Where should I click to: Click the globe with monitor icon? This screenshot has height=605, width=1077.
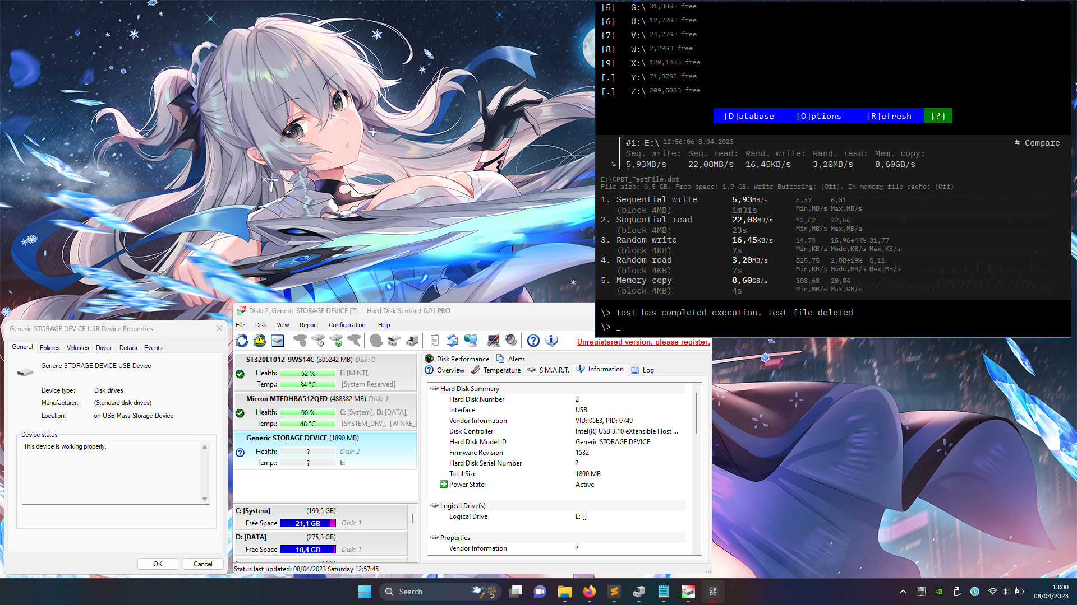[471, 341]
